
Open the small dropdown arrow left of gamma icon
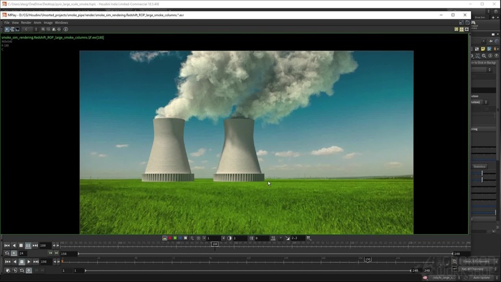281,238
